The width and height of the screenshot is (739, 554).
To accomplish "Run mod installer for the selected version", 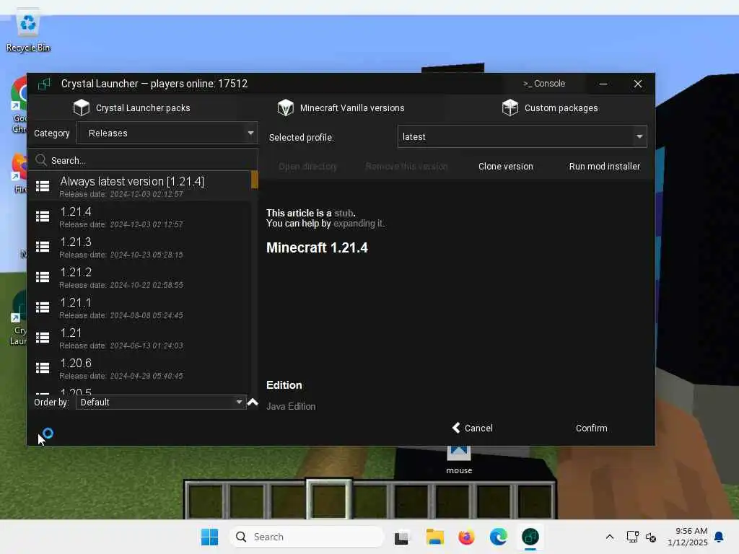I will tap(604, 167).
